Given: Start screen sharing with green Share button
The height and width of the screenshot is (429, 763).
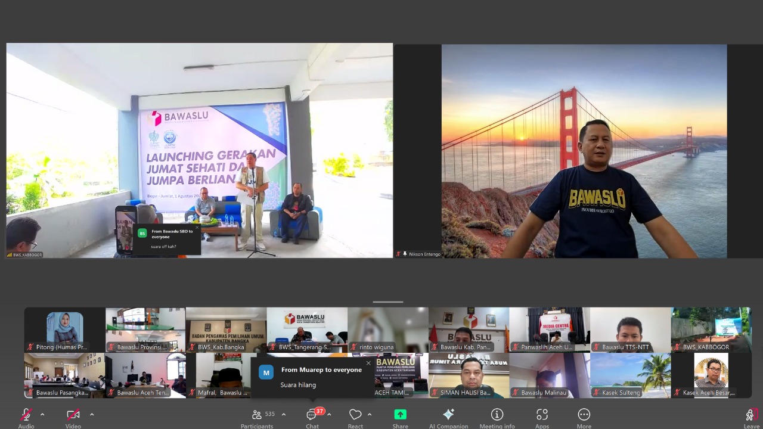Looking at the screenshot, I should pyautogui.click(x=400, y=415).
